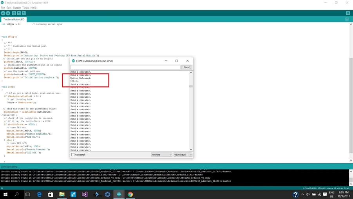
Task: Click the board info text in status bar
Action: click(326, 188)
